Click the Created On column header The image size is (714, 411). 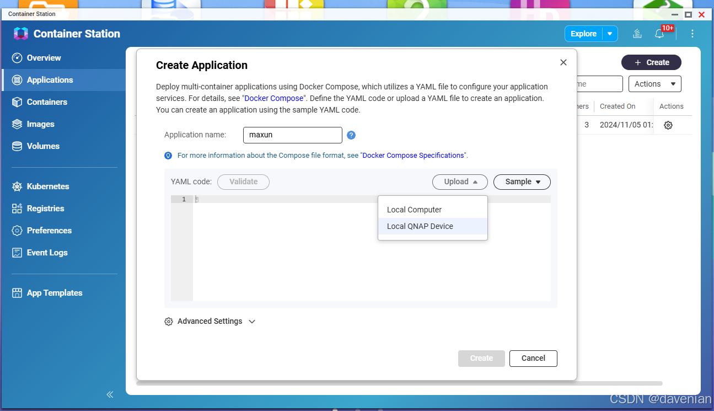tap(618, 106)
